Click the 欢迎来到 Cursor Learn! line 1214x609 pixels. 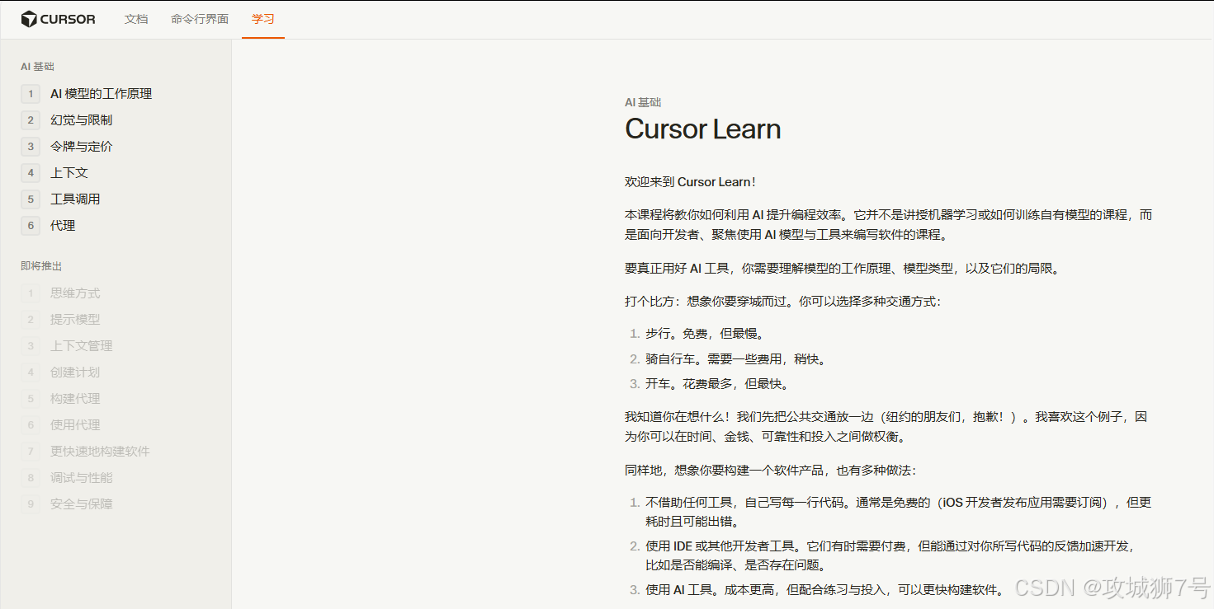pos(690,182)
